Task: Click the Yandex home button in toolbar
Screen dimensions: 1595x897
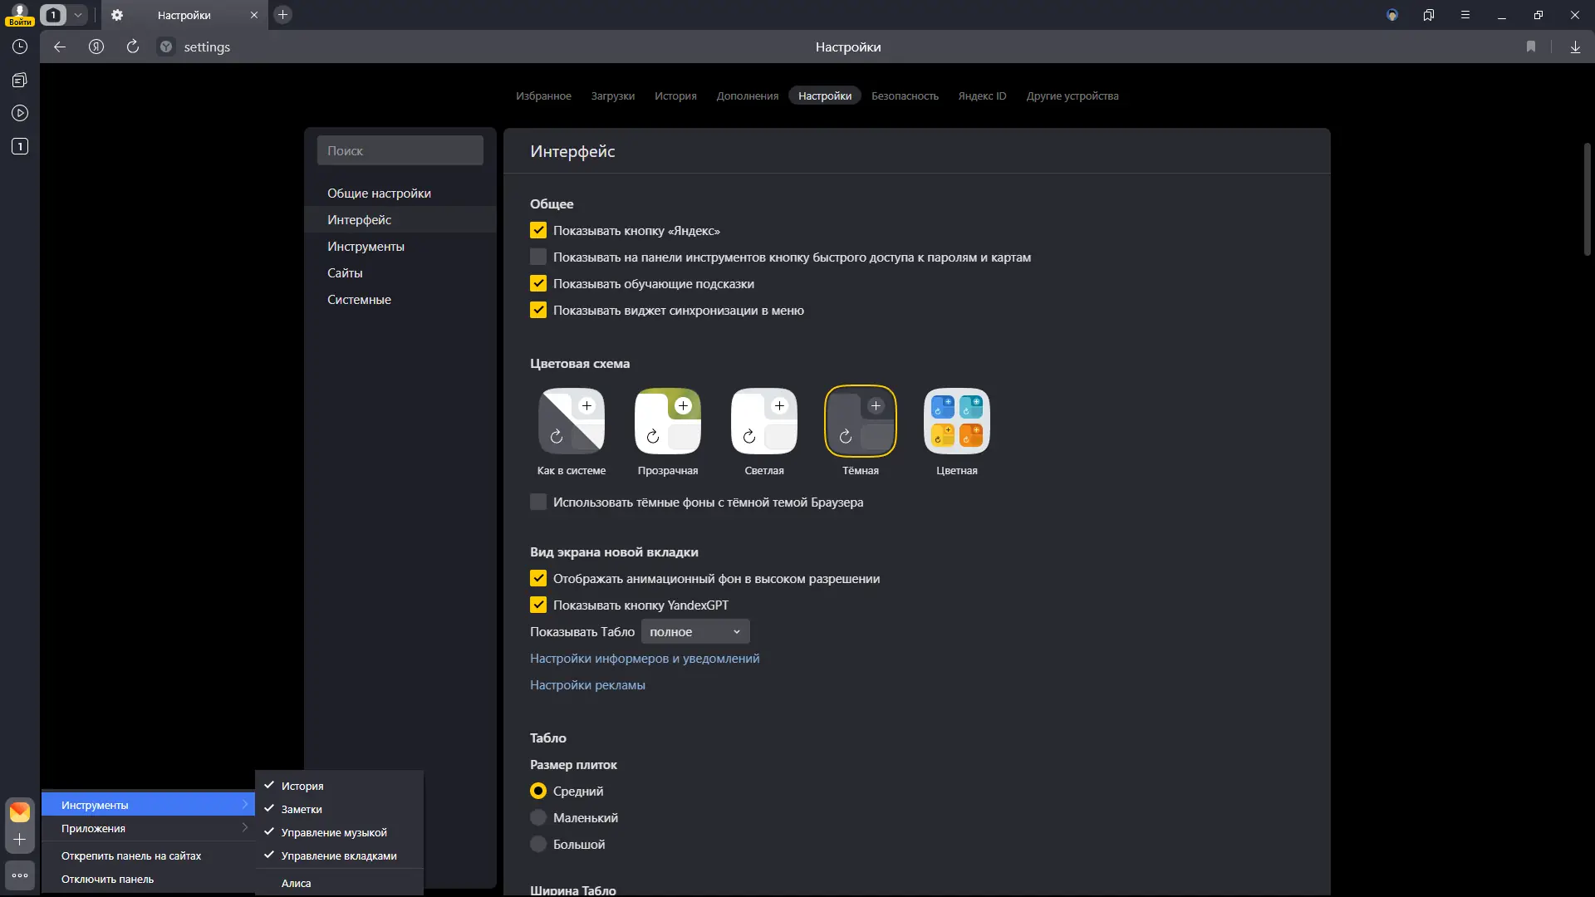Action: click(96, 47)
